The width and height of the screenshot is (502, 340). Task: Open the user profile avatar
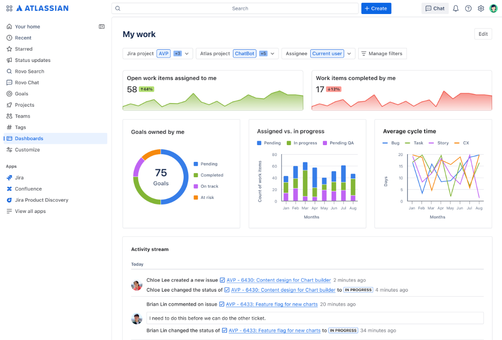(493, 9)
